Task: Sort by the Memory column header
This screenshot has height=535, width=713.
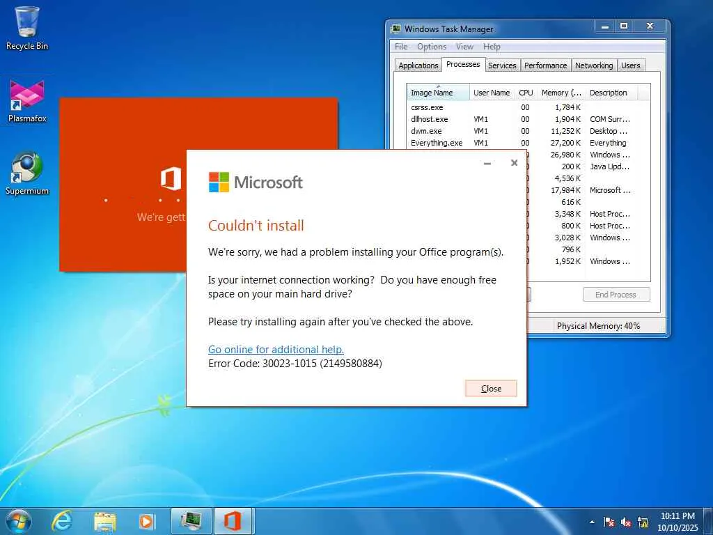Action: [562, 93]
